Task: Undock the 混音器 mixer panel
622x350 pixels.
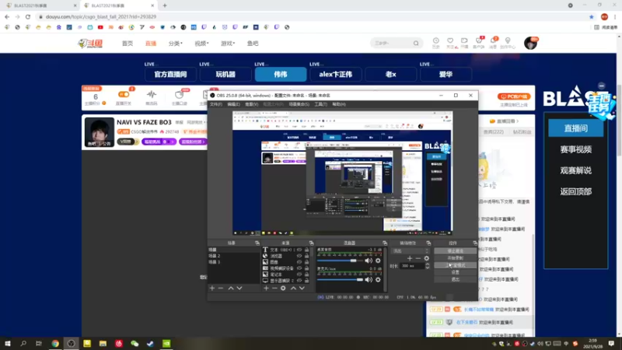Action: 385,243
